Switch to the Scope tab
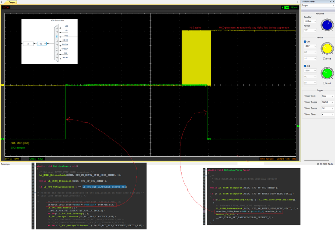 [x=12, y=2]
